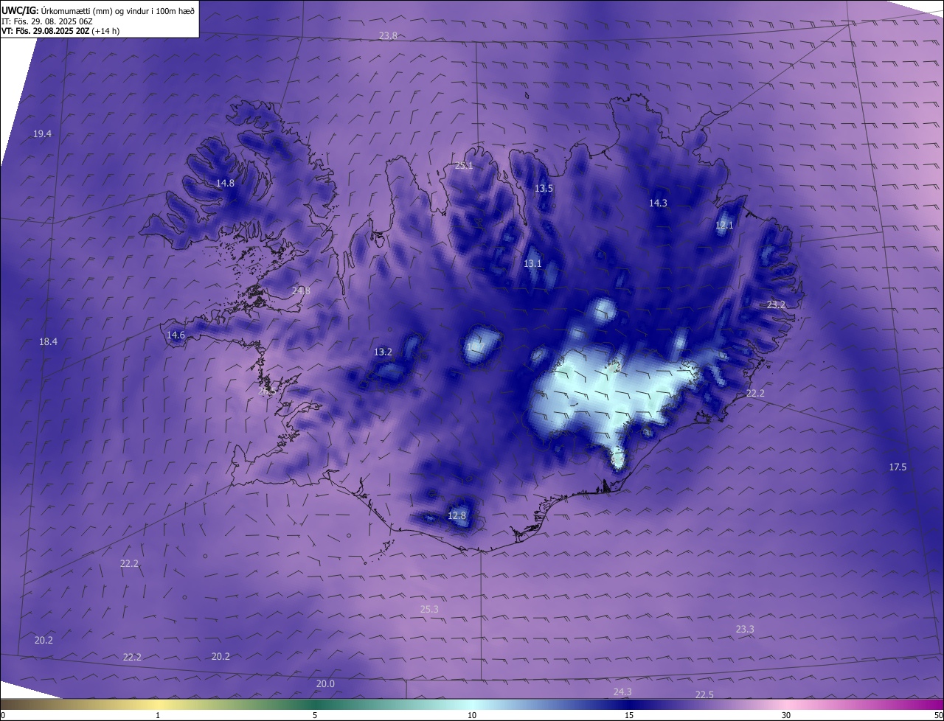Click the 23.3 value label on the map
944x721 pixels.
tap(745, 629)
